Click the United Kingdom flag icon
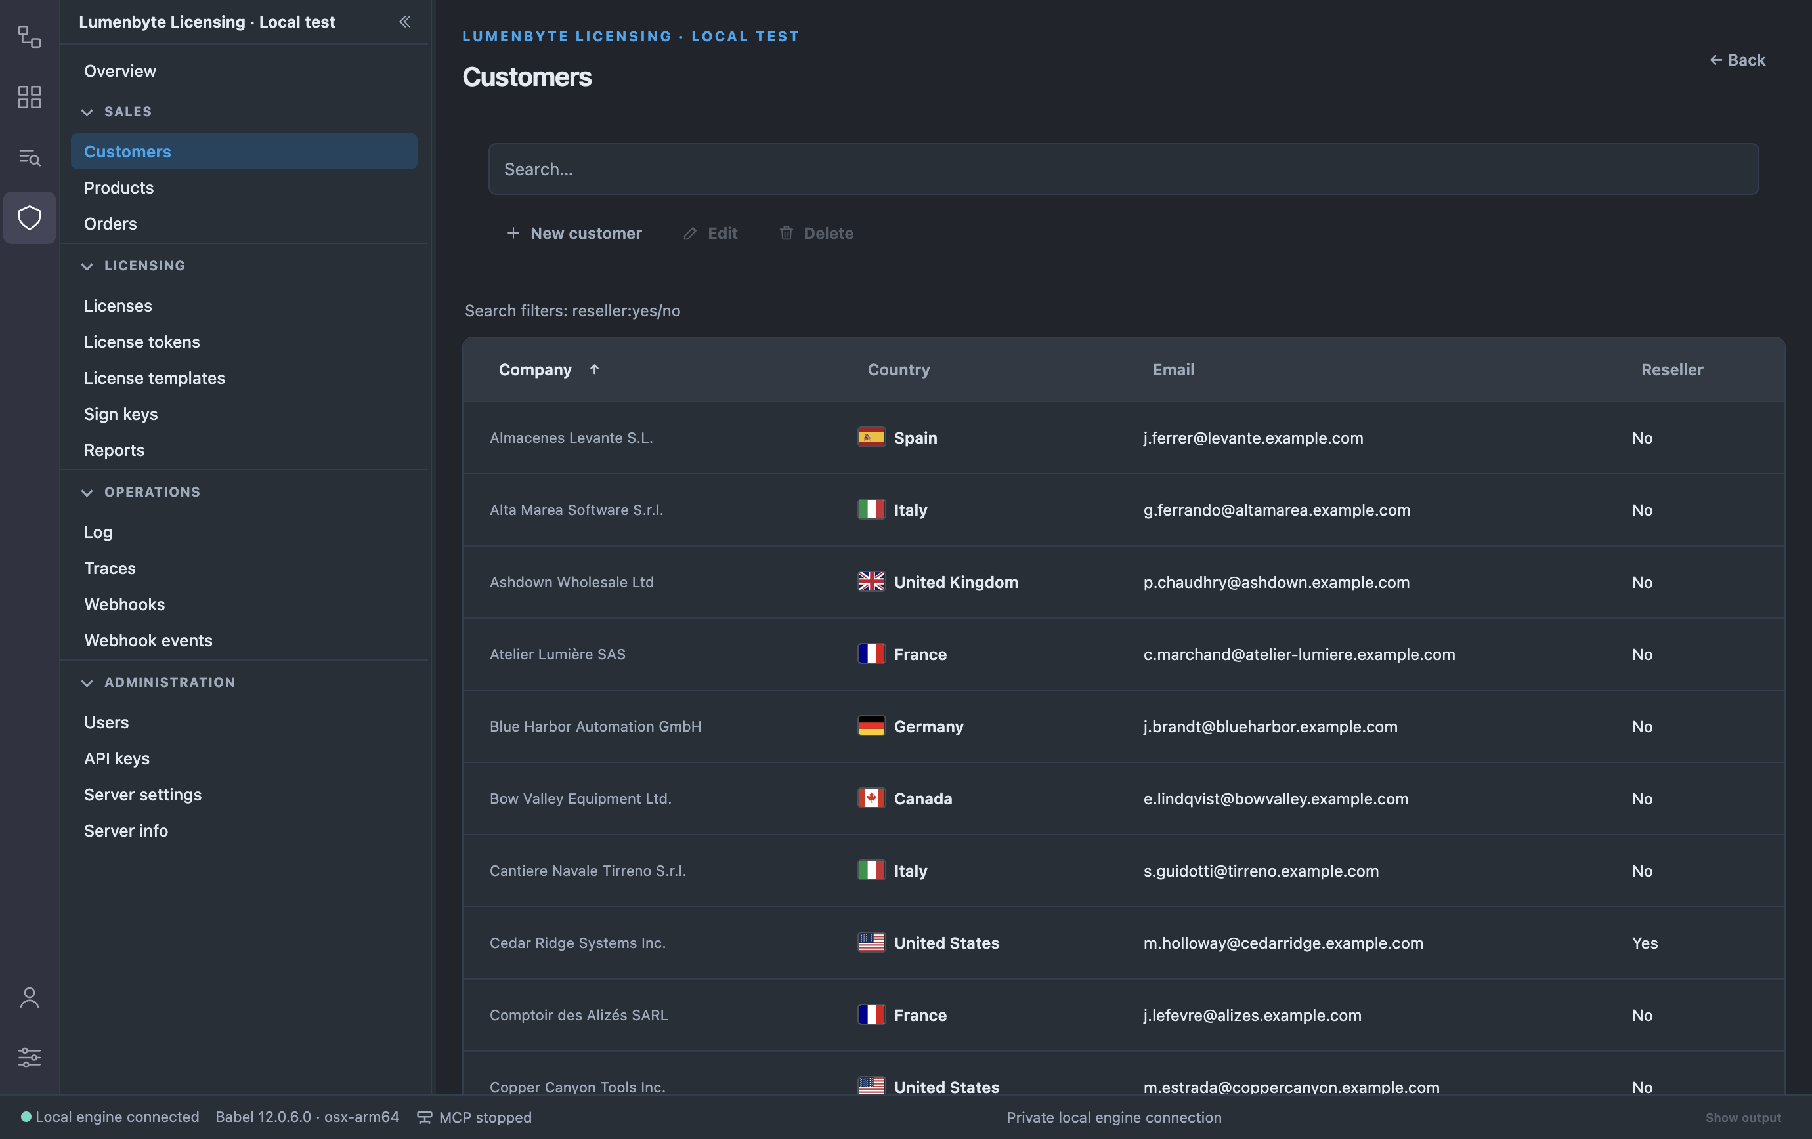 (x=871, y=582)
